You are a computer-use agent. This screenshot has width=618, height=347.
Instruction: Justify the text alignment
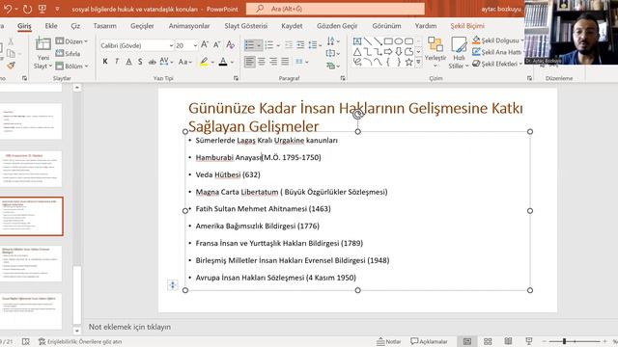pos(285,62)
